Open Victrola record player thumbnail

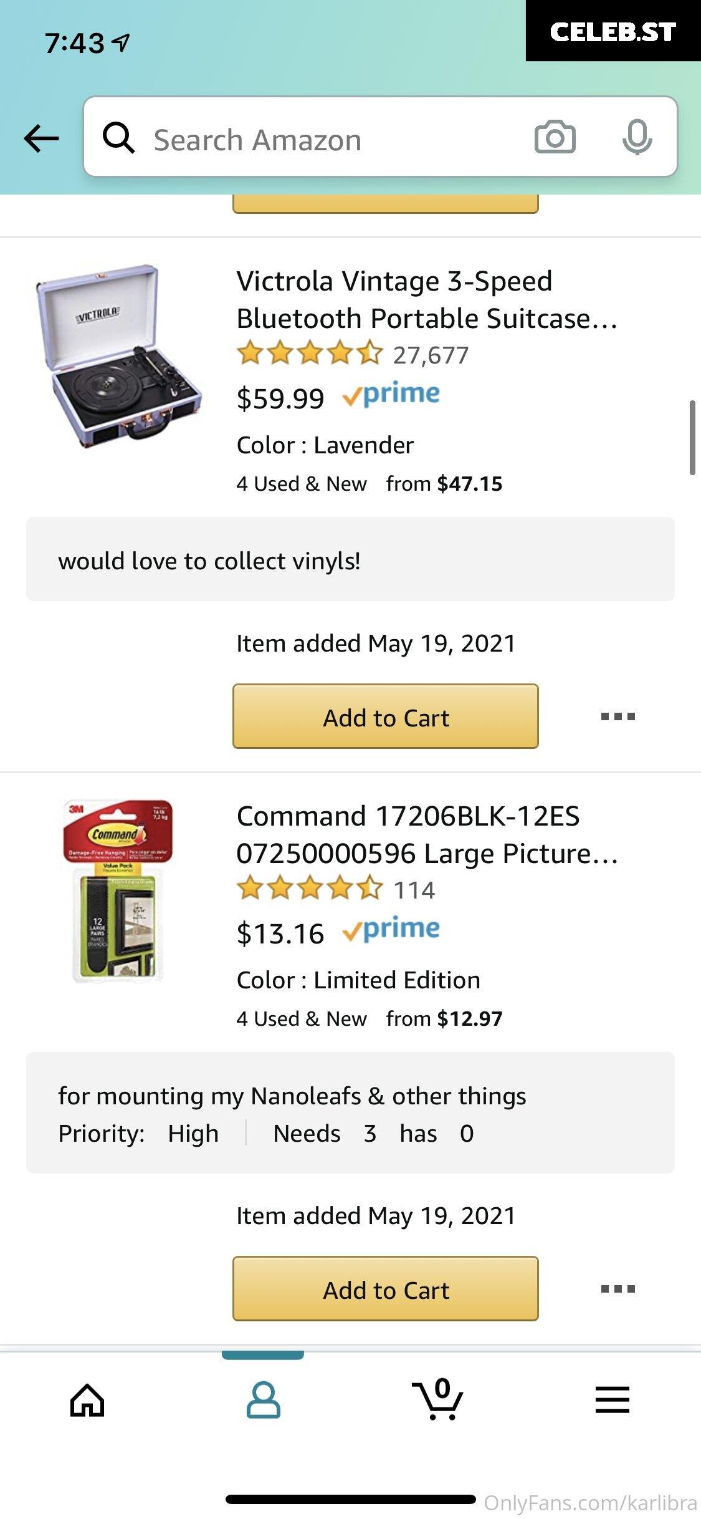coord(118,355)
